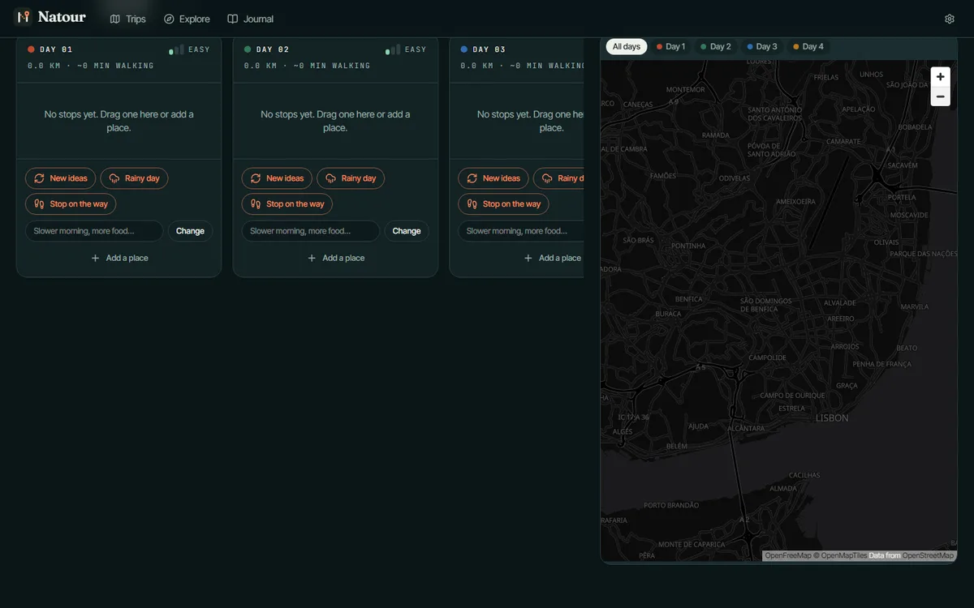The height and width of the screenshot is (608, 974).
Task: Click the DAY 03 heading text
Action: pyautogui.click(x=489, y=49)
